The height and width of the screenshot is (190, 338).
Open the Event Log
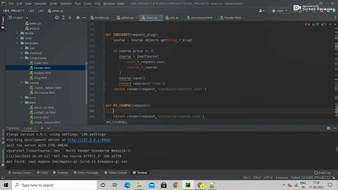322,173
